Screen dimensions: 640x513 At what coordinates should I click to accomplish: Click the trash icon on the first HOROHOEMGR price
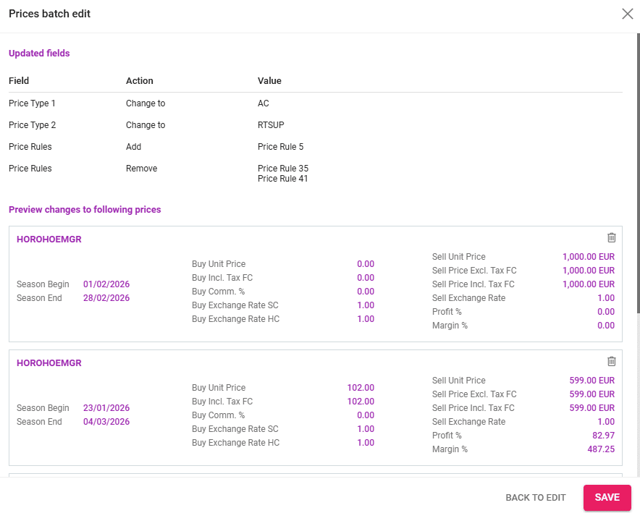[611, 237]
